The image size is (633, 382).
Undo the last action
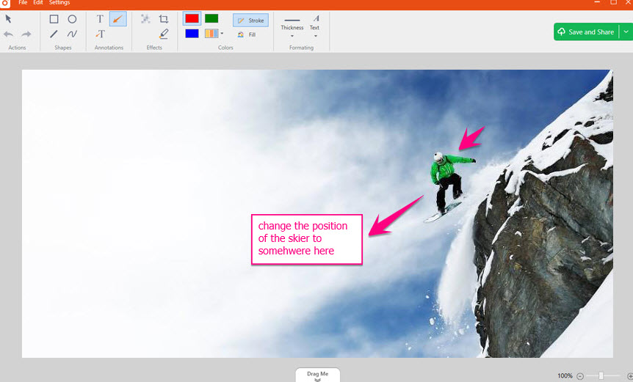click(9, 34)
